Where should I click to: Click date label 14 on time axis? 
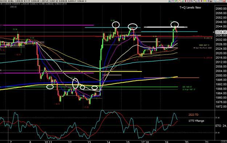pyautogui.click(x=108, y=142)
